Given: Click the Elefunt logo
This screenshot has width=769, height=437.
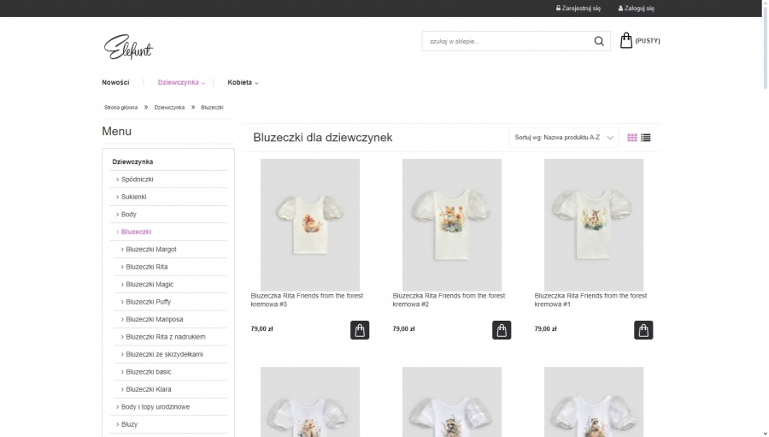Looking at the screenshot, I should point(128,48).
